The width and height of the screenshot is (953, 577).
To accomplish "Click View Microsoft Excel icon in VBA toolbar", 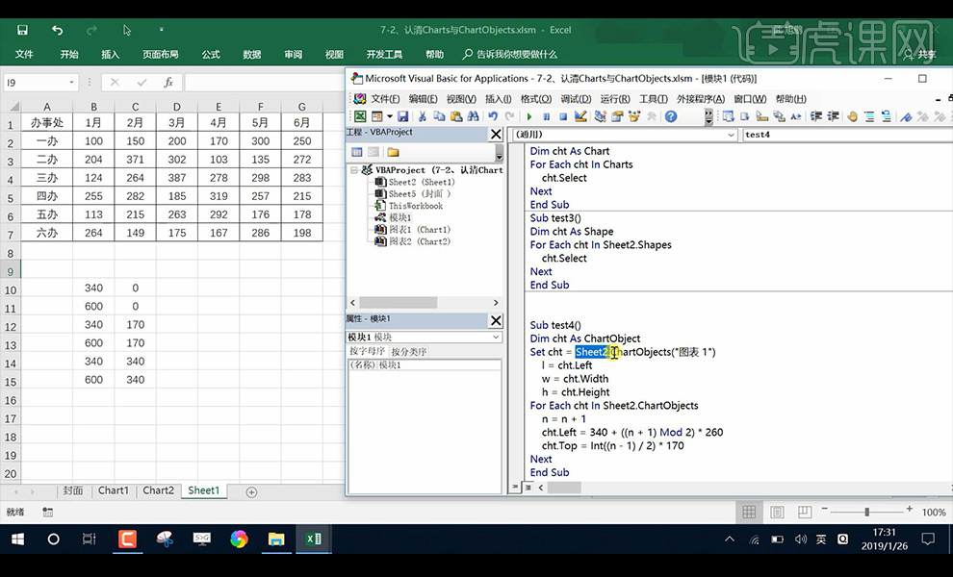I will coord(360,116).
